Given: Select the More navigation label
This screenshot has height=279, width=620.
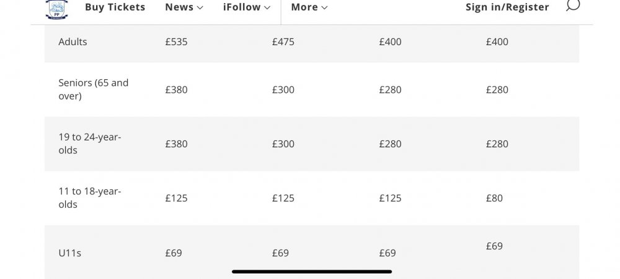Looking at the screenshot, I should [x=304, y=7].
